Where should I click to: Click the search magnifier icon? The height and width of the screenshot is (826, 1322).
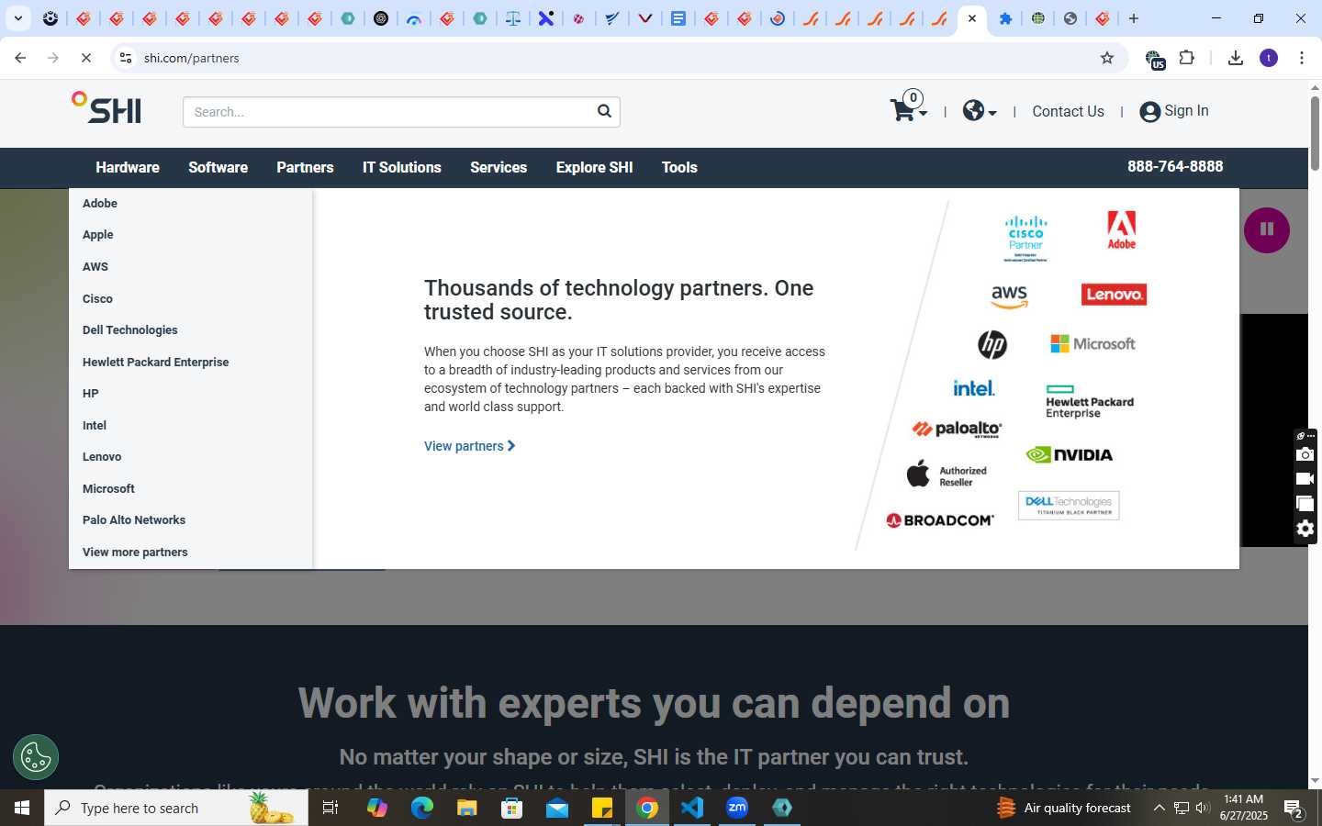click(604, 111)
